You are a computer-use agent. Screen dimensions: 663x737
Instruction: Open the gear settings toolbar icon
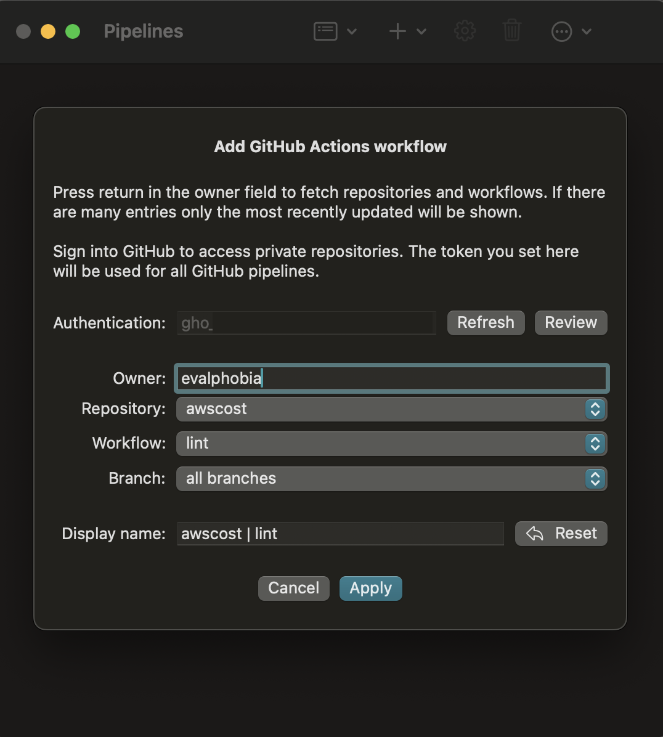465,31
